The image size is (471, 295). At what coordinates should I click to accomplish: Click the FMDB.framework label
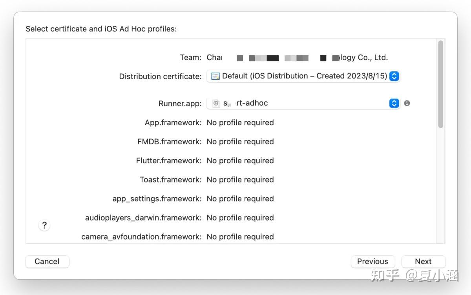[170, 142]
